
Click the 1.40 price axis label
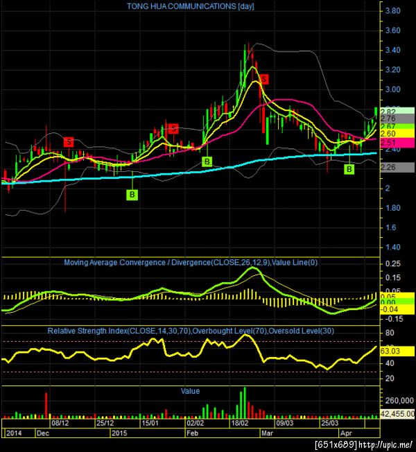click(392, 247)
